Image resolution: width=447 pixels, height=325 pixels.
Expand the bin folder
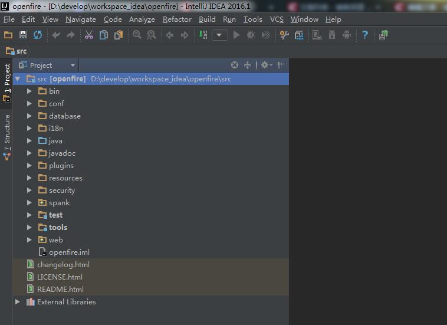coord(29,91)
